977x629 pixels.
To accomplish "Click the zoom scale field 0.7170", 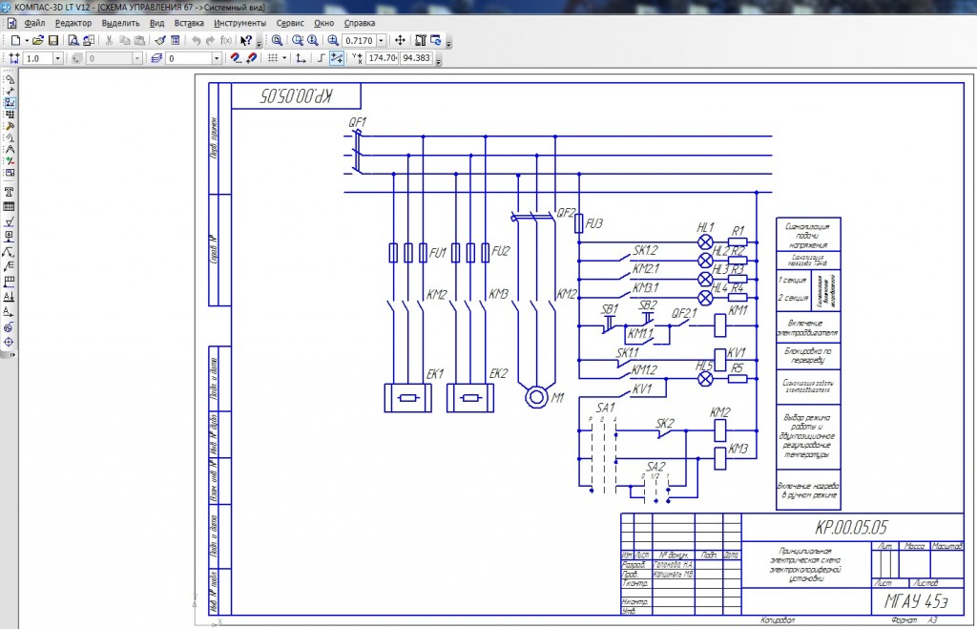I will tap(360, 40).
